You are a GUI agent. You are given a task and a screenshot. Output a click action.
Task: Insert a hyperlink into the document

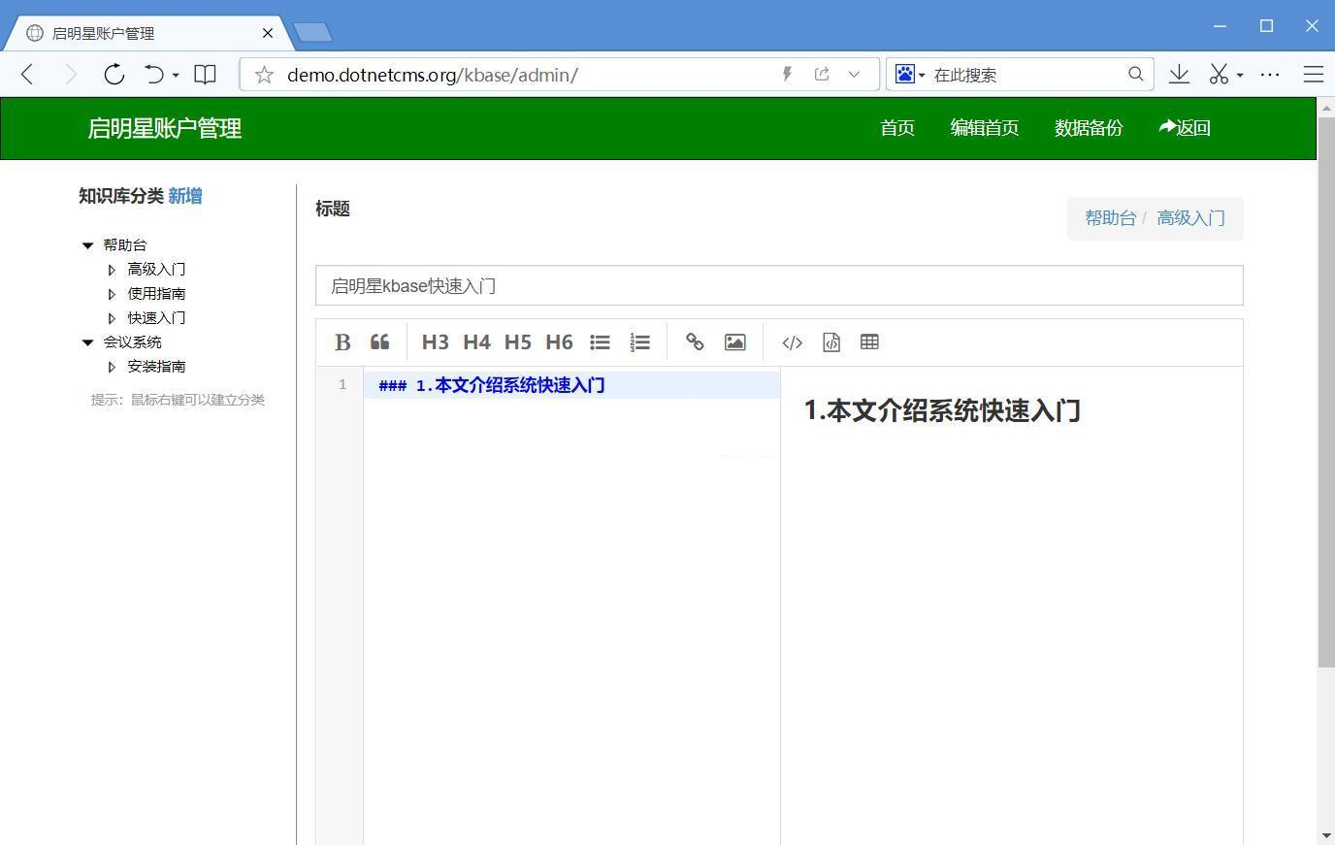pyautogui.click(x=695, y=341)
